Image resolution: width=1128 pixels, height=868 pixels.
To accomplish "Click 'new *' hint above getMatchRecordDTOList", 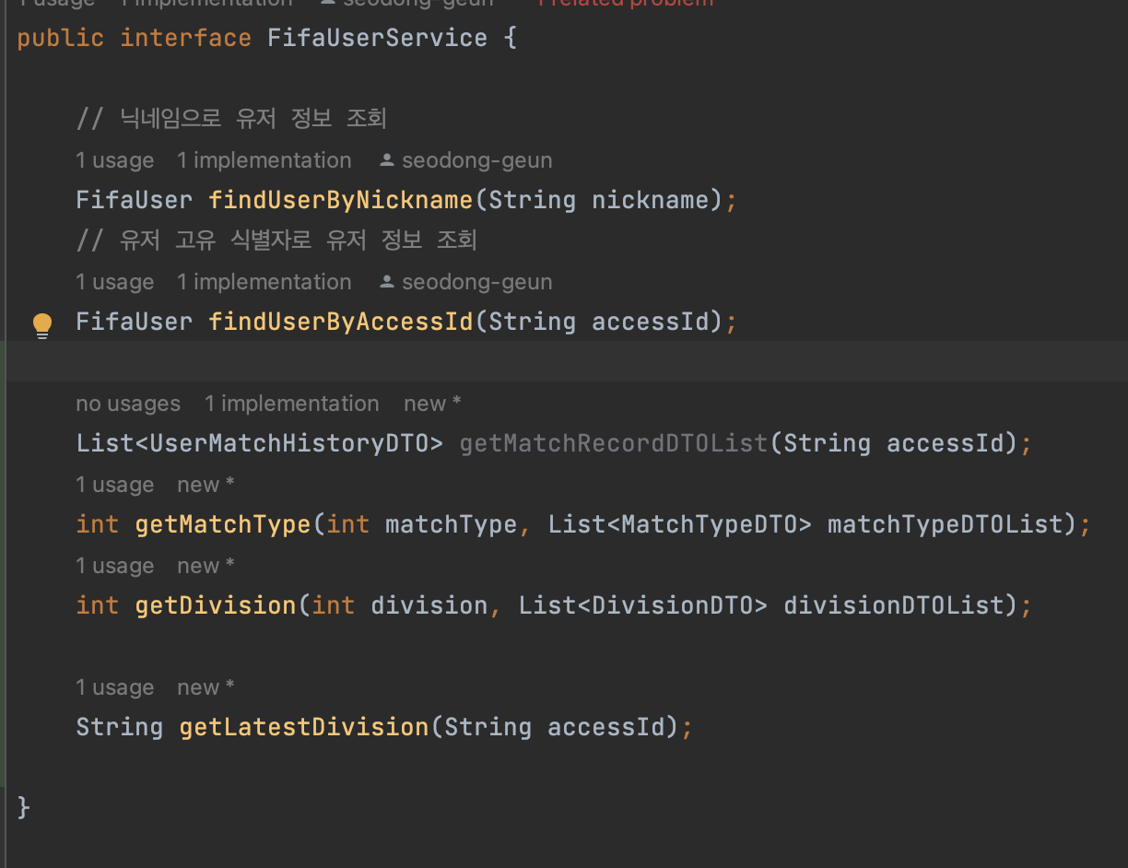I will tap(432, 404).
